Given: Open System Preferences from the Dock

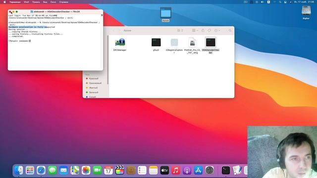Looking at the screenshot, I should click(x=210, y=170).
